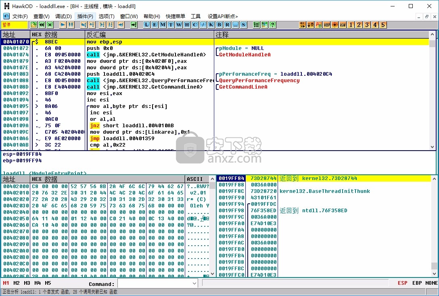Close the debugged program with the X toolbar icon
This screenshot has height=296, width=439.
(50, 25)
